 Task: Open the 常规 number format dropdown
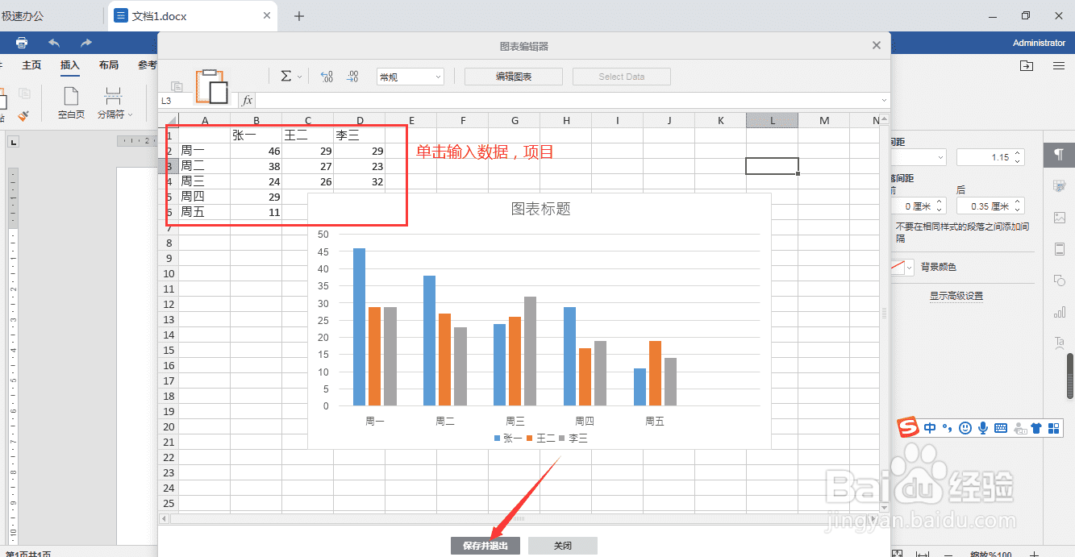pos(410,77)
